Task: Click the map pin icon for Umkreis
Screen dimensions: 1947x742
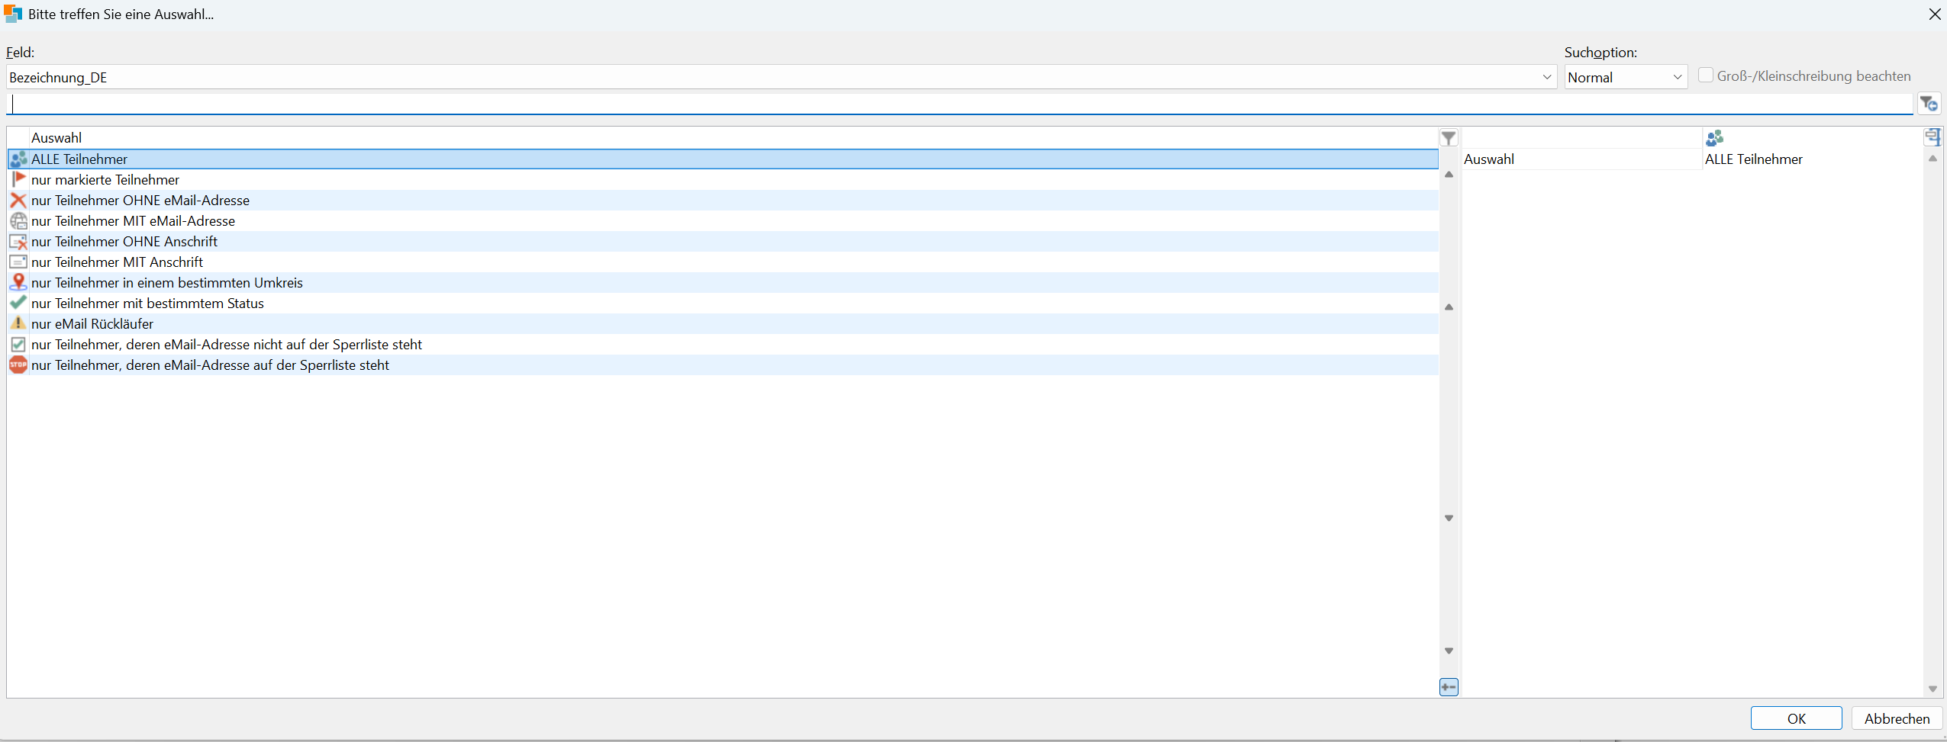Action: (x=18, y=282)
